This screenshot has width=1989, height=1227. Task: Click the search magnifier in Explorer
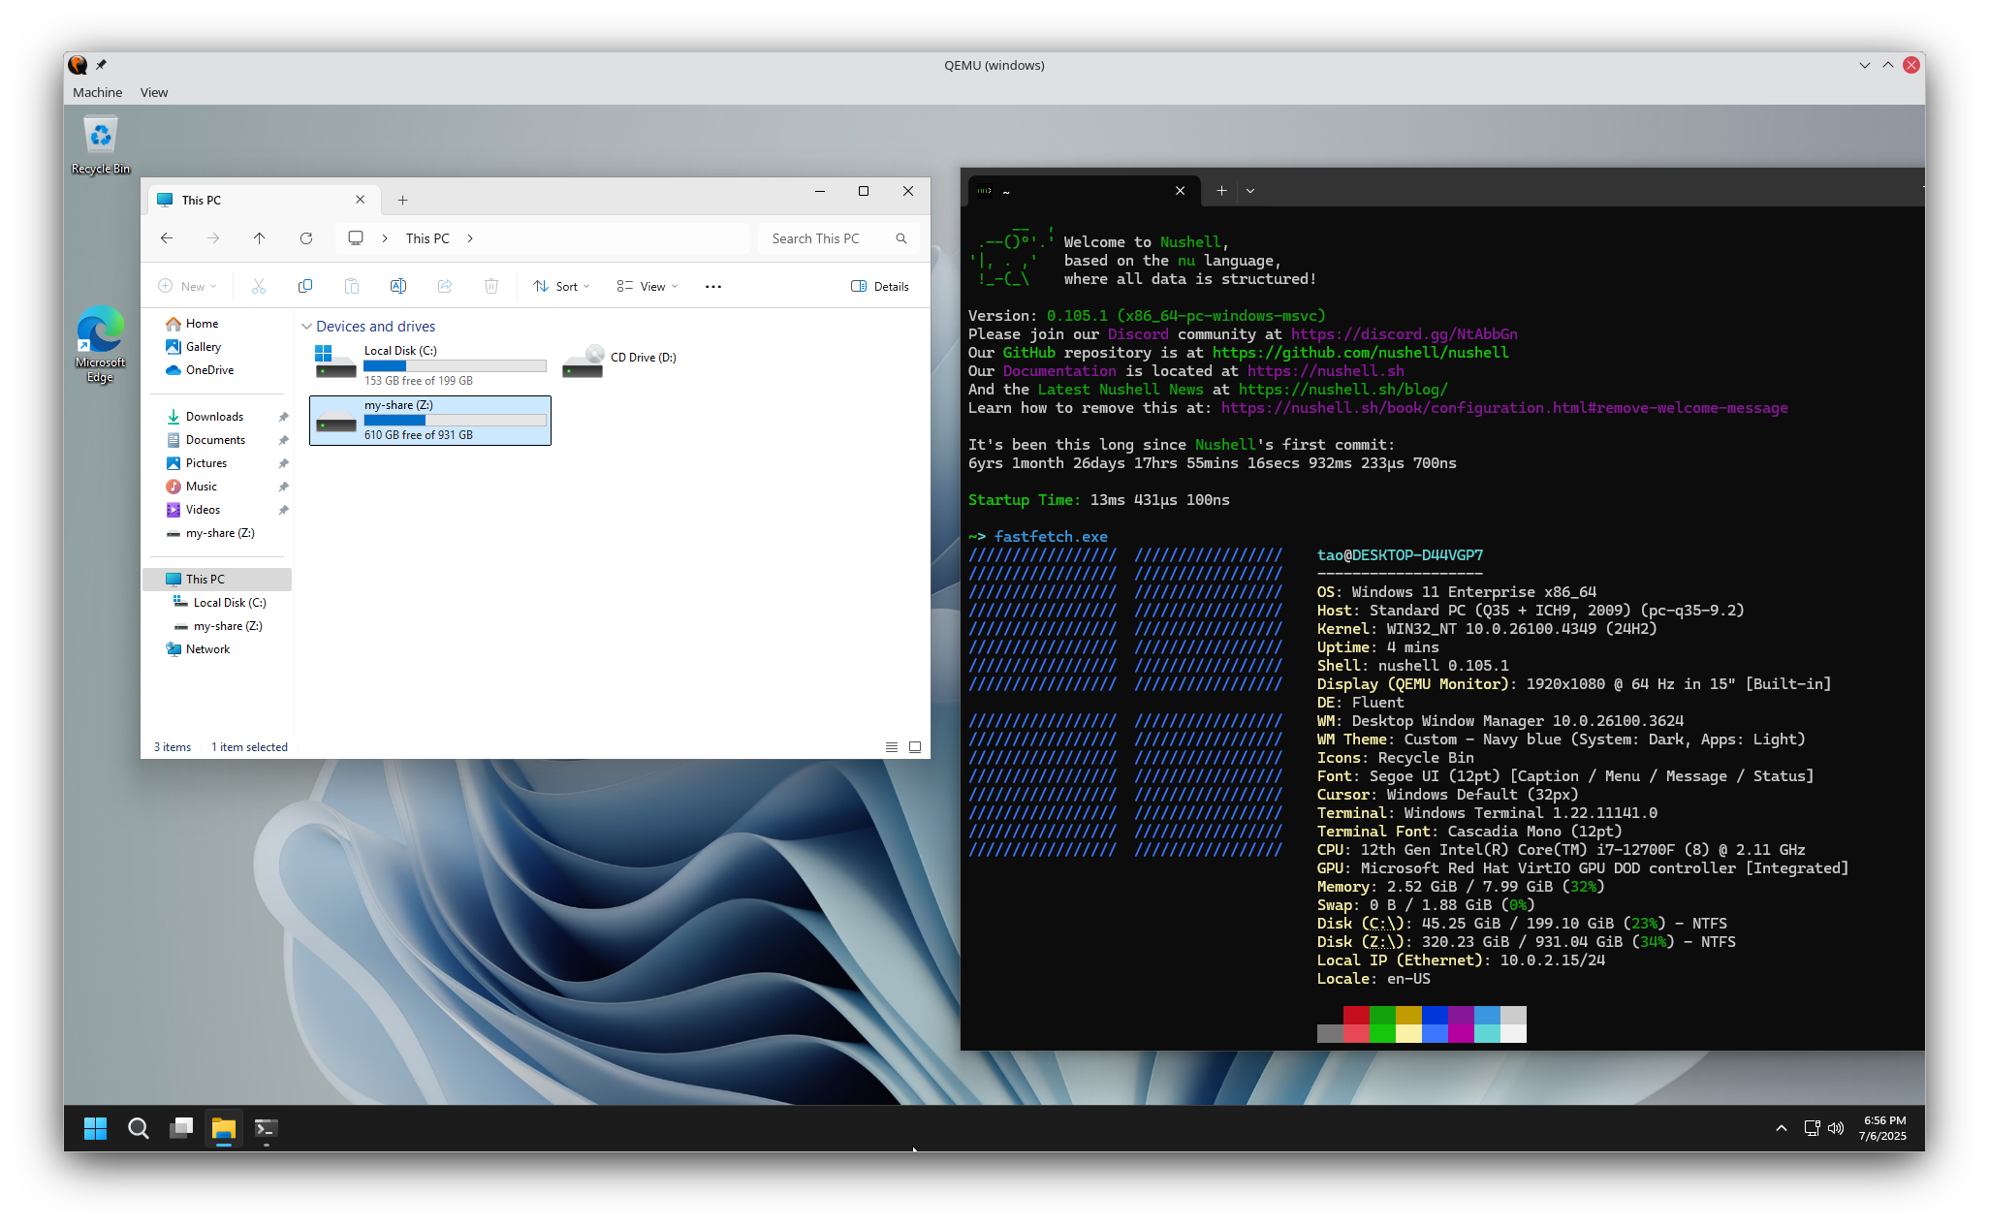901,238
